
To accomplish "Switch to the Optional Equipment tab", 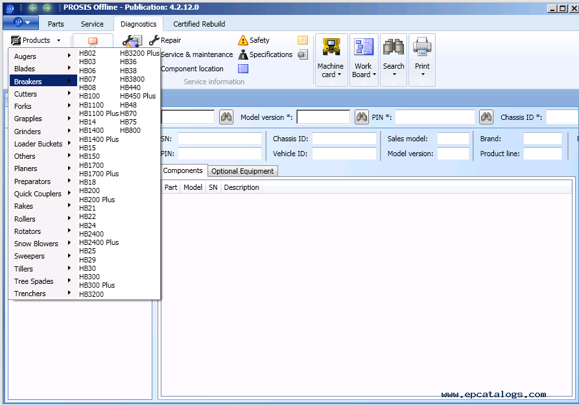I will (x=242, y=171).
